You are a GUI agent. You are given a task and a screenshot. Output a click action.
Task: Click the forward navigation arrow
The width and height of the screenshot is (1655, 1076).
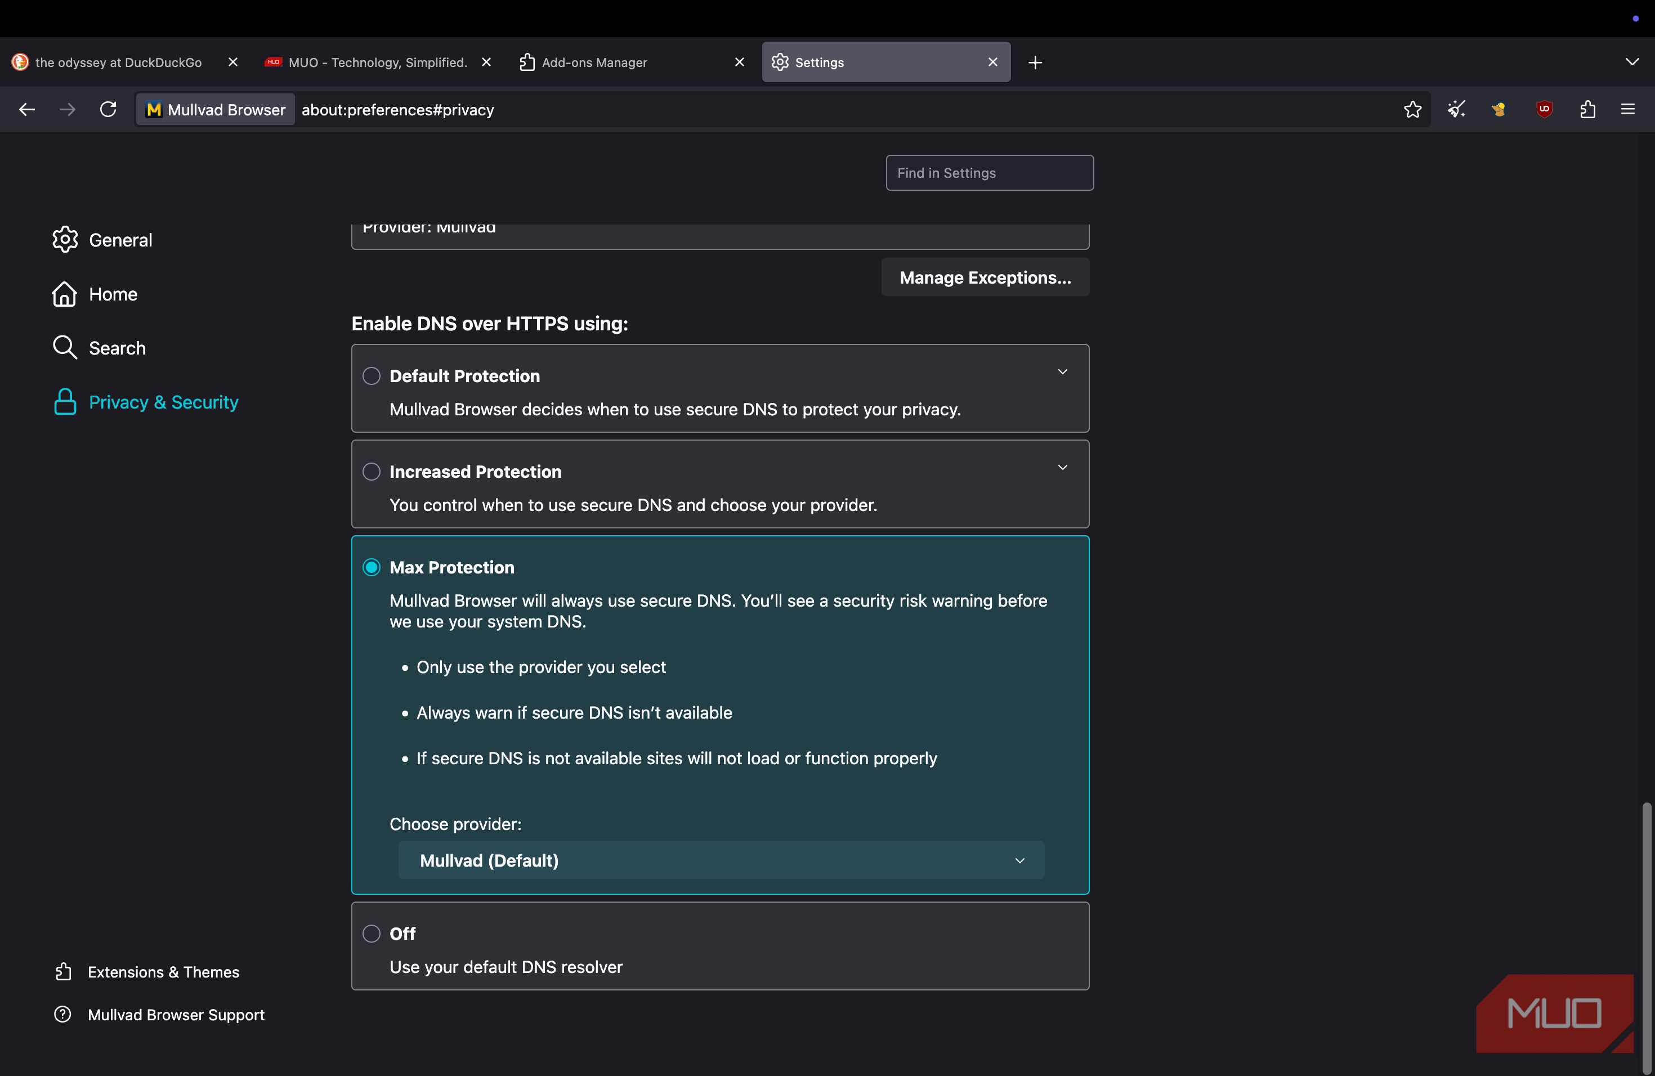(x=67, y=109)
